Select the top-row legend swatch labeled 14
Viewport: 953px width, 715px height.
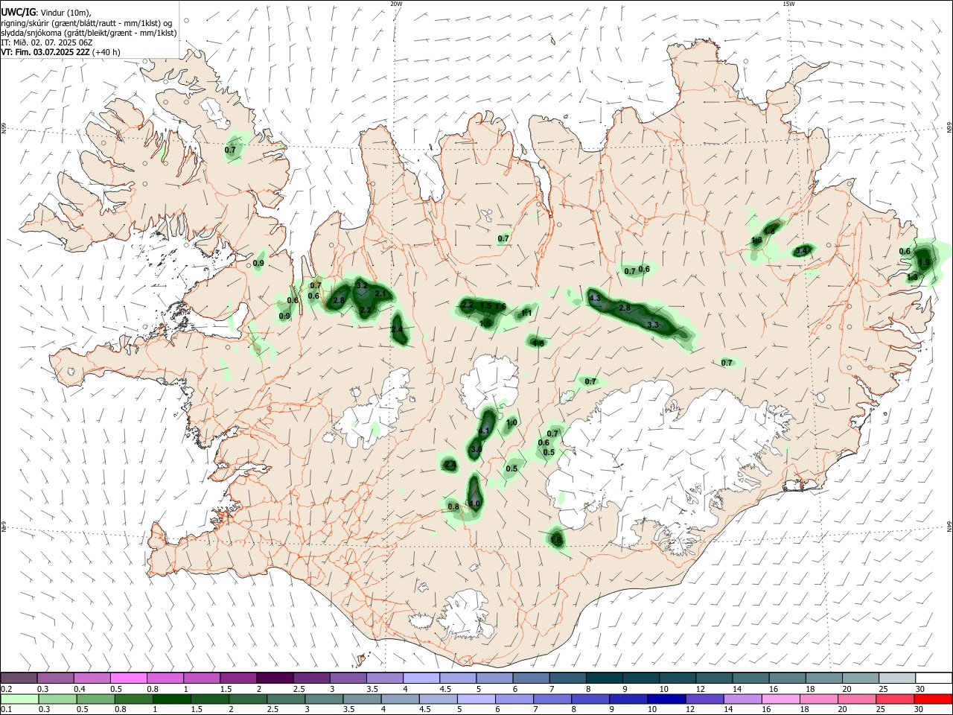tap(750, 678)
